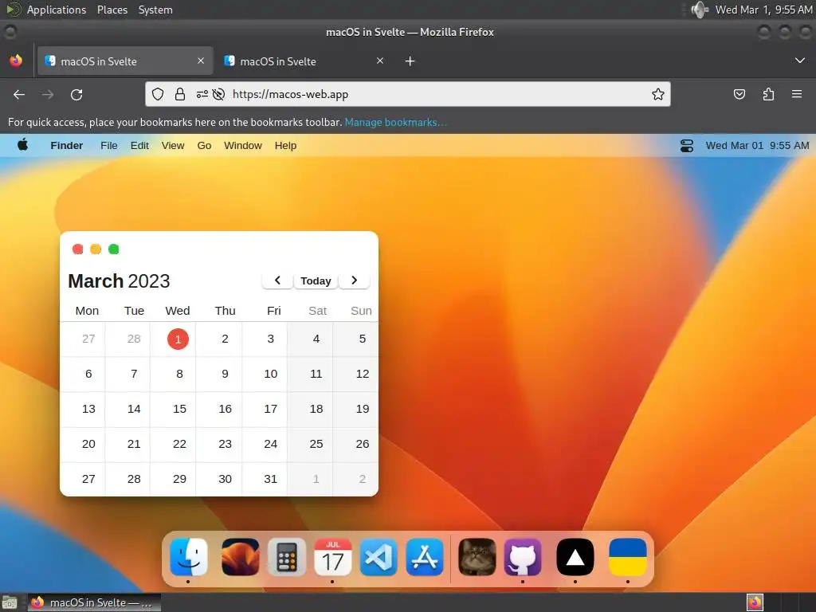Click the Firefox taskbar window button
This screenshot has height=612, width=816.
[94, 602]
